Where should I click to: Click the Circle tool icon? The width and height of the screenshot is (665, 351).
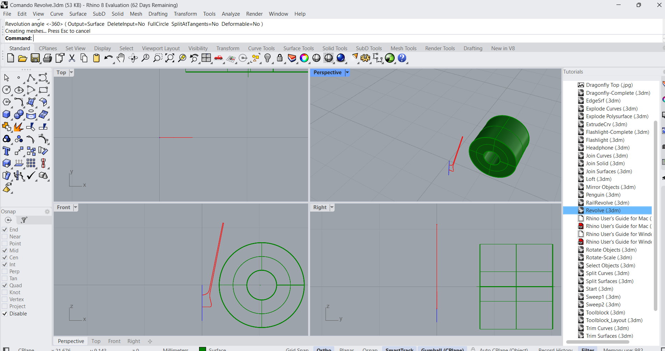(6, 90)
